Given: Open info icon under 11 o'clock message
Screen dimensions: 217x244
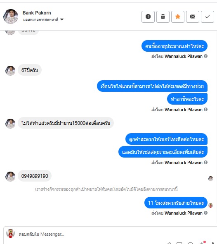Looking at the screenshot, I should (x=206, y=213).
